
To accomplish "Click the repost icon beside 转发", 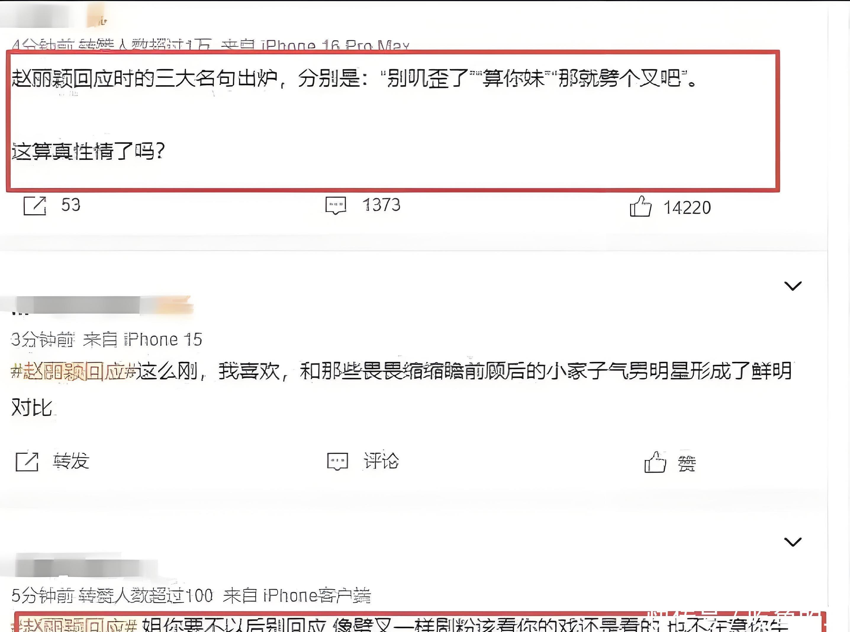I will [x=27, y=461].
